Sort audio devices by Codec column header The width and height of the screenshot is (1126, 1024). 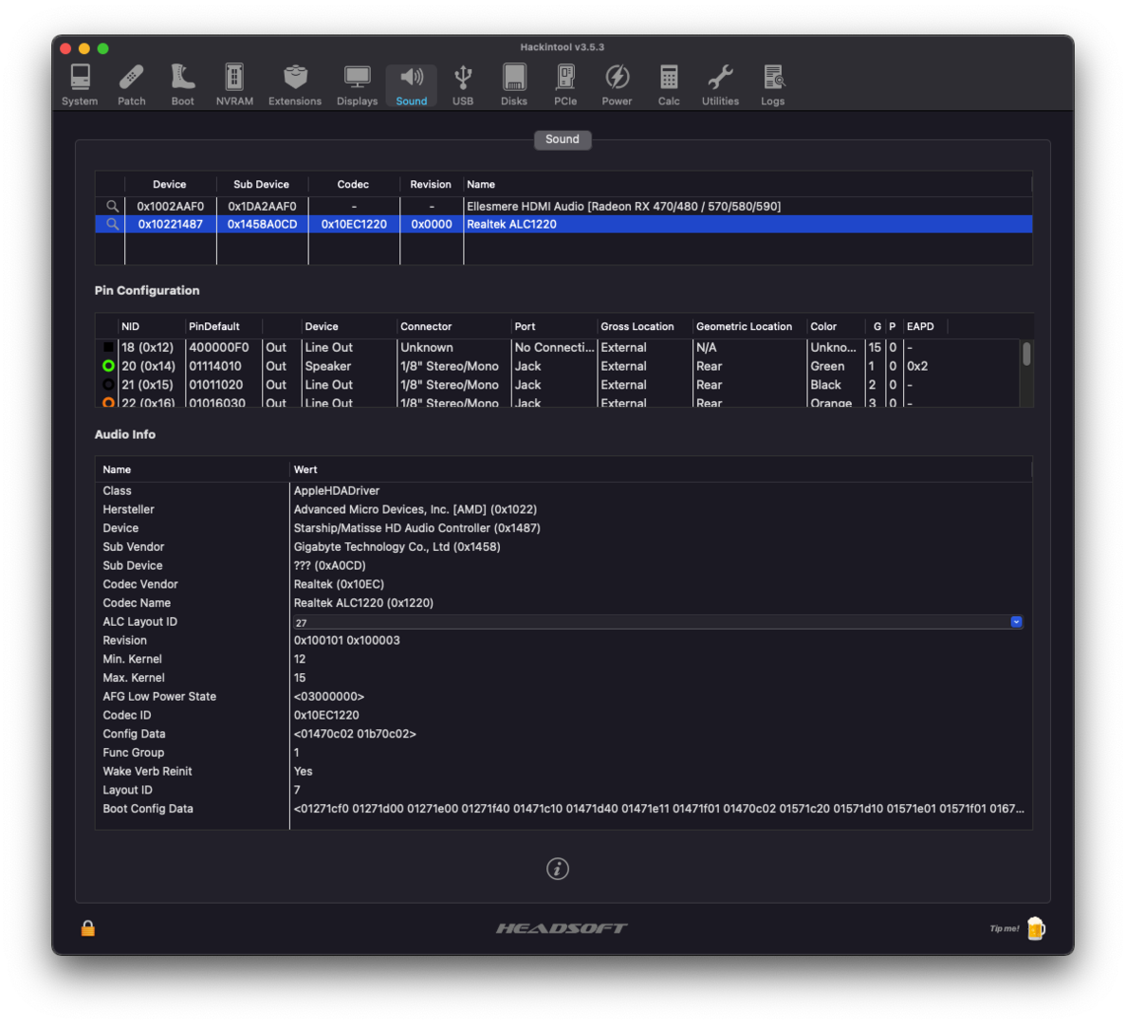click(x=353, y=184)
